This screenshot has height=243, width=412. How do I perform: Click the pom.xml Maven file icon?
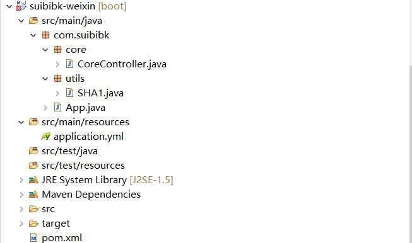(x=33, y=238)
